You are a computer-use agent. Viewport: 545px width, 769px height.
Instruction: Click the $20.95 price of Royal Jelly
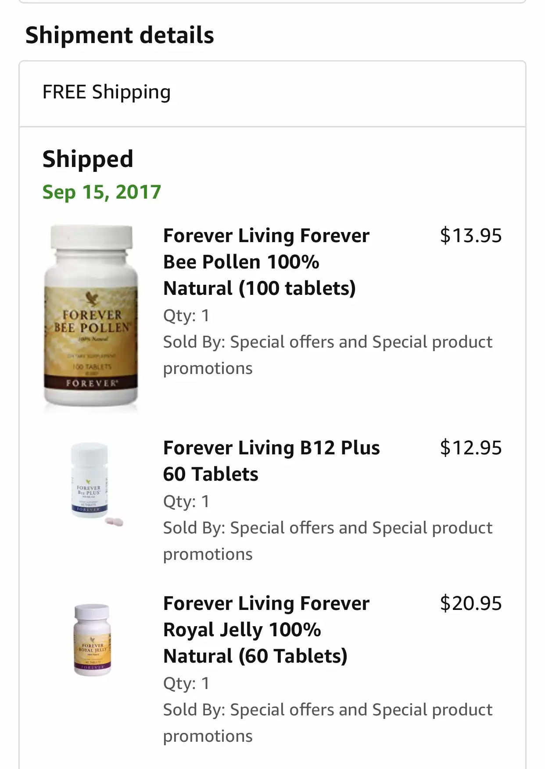[470, 603]
